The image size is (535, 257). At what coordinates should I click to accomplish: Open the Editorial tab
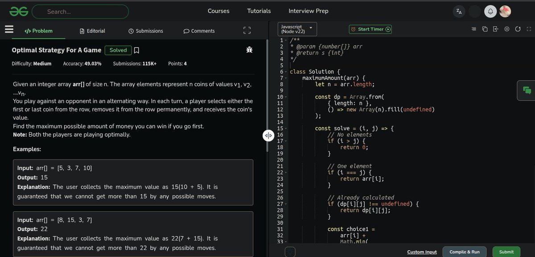pos(92,31)
